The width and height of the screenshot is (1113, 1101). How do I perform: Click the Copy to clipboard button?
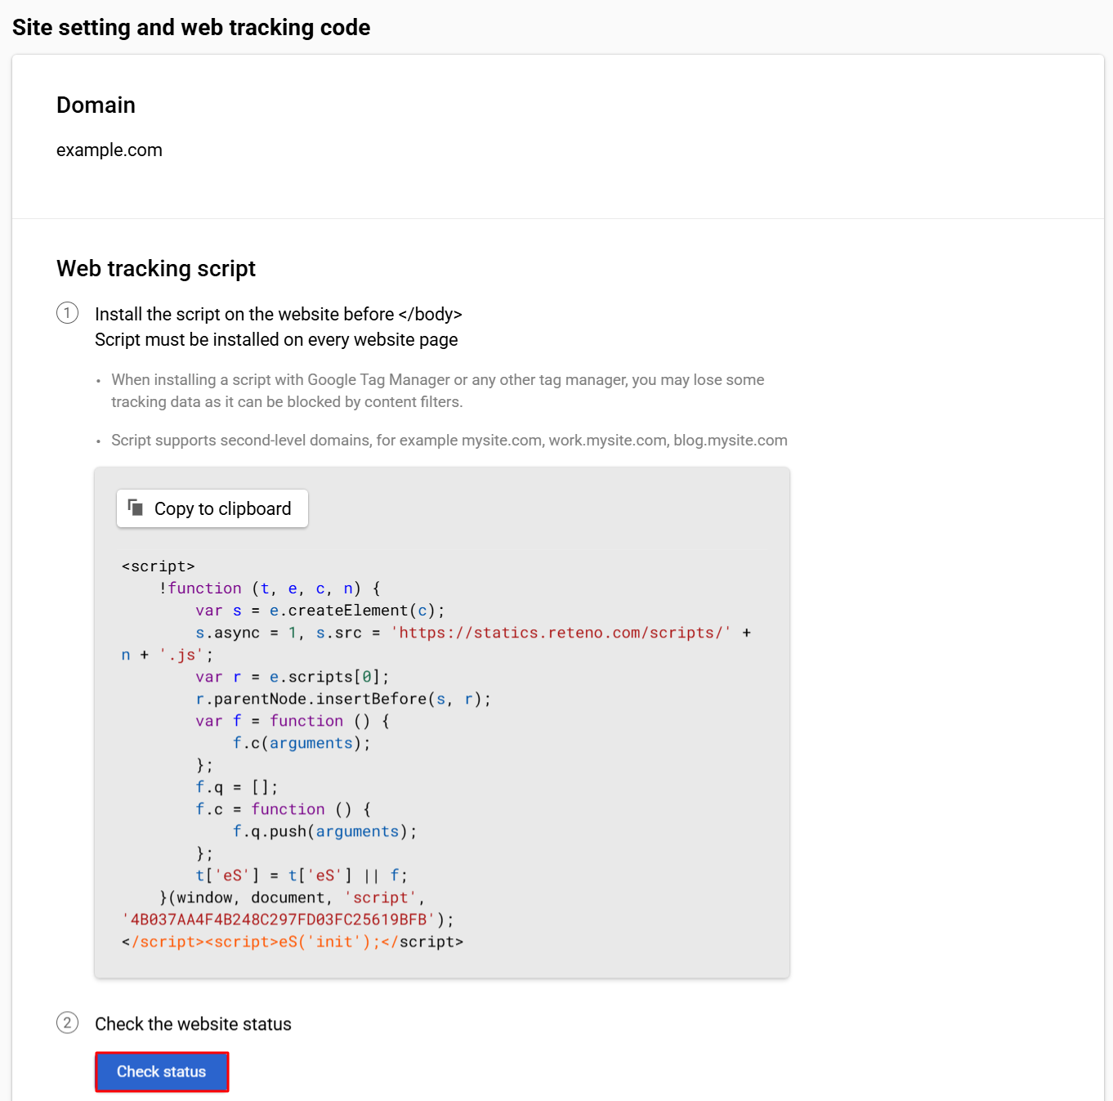(x=212, y=508)
